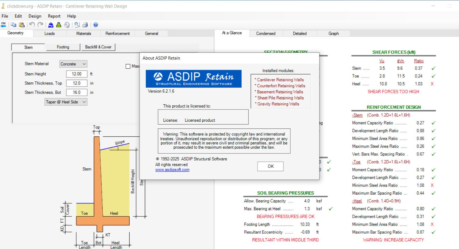459x249 pixels.
Task: Click the gear settings toolbar icon
Action: coord(67,25)
